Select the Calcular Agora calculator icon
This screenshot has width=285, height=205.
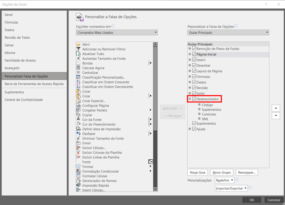tap(78, 68)
